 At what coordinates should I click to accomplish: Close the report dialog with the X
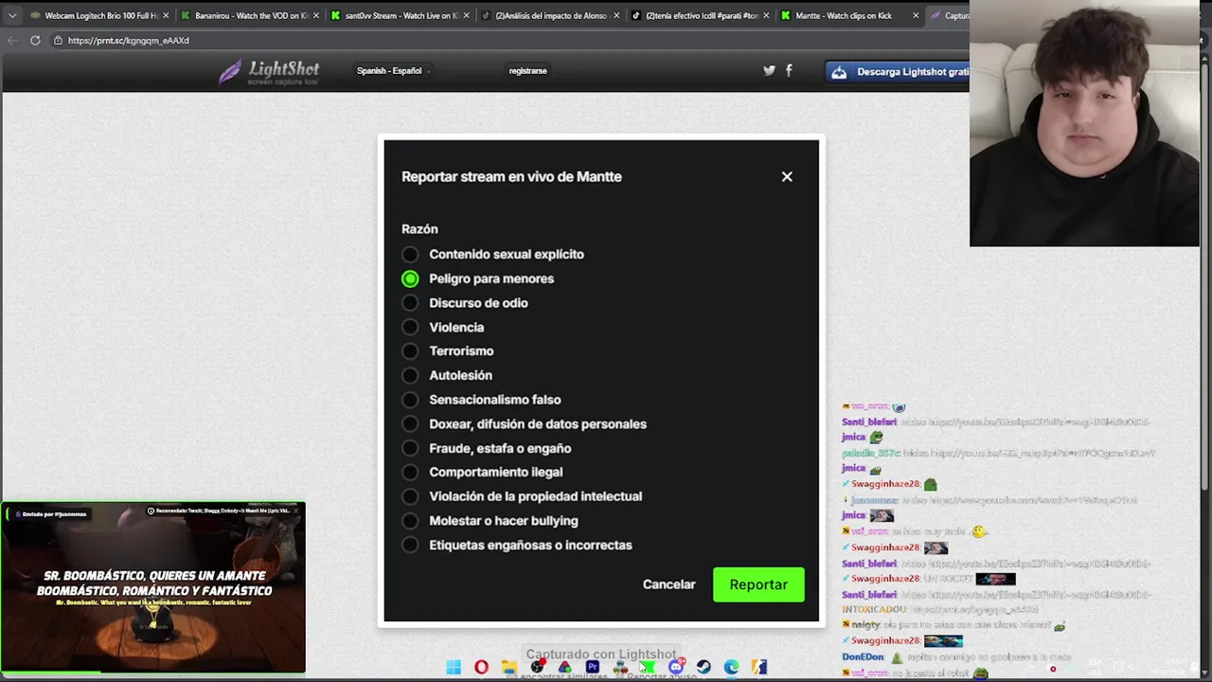point(787,176)
